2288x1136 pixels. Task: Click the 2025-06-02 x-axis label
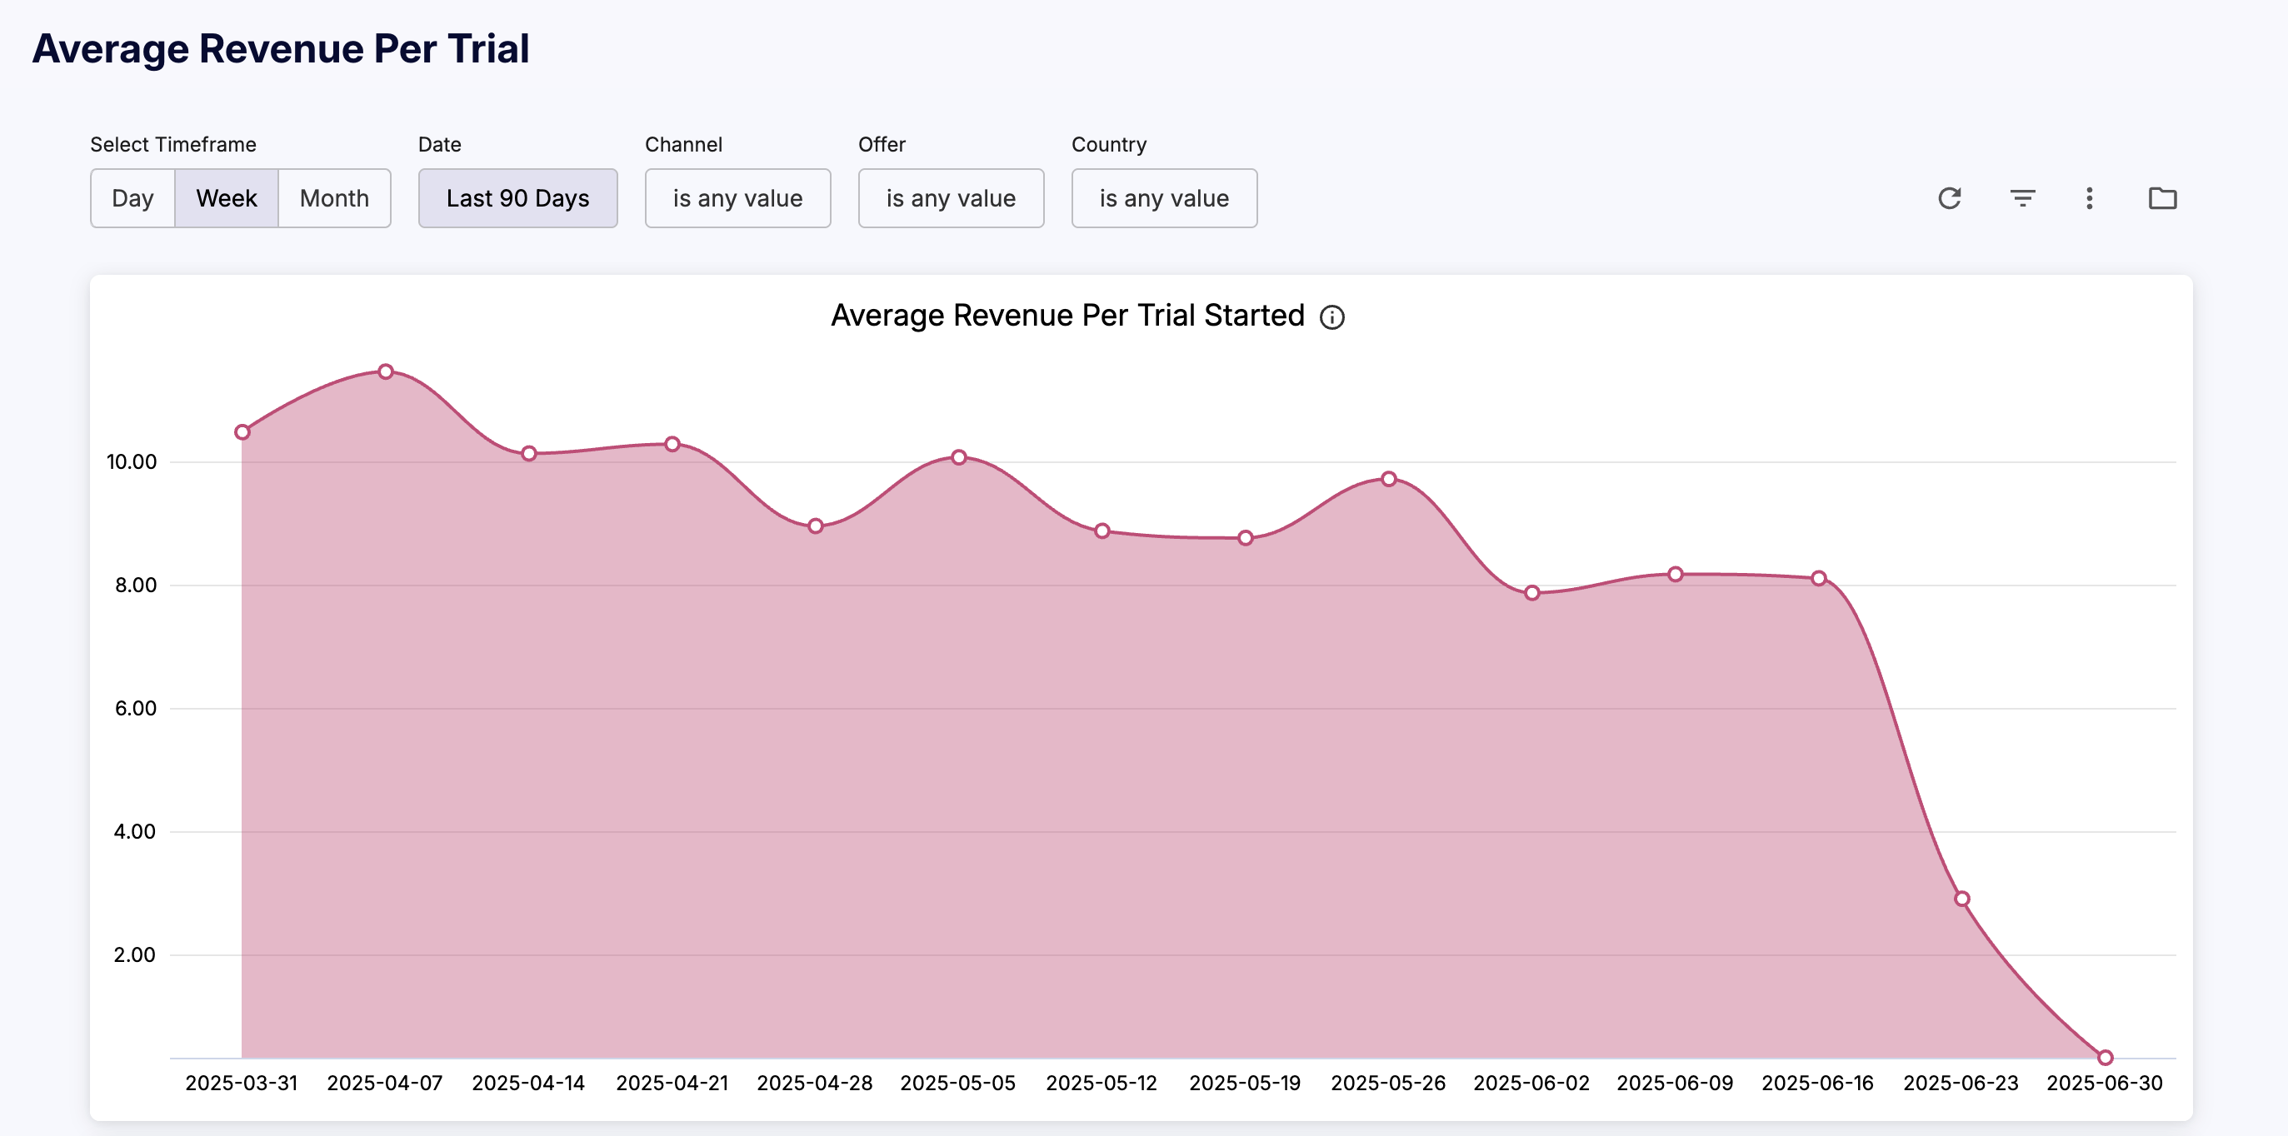tap(1531, 1083)
